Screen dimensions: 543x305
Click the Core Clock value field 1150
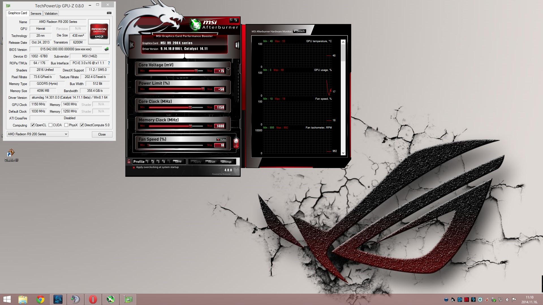click(219, 107)
